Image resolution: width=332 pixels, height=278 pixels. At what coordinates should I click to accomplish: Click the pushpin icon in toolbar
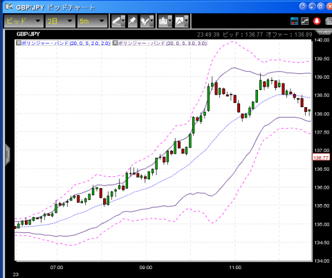coord(132,21)
